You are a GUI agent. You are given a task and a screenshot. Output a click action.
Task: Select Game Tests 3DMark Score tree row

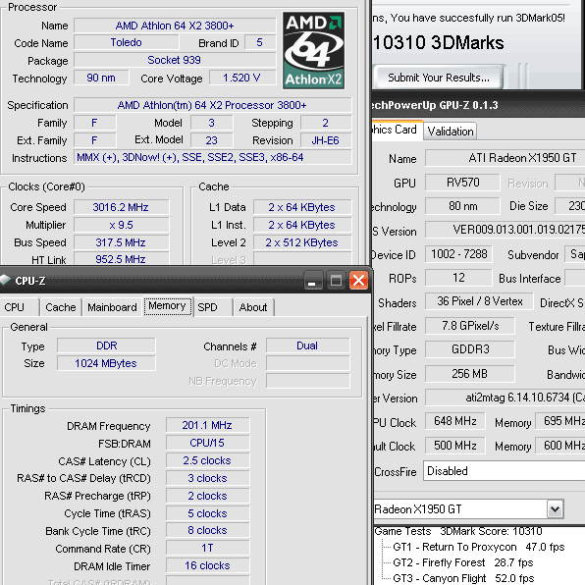click(458, 531)
